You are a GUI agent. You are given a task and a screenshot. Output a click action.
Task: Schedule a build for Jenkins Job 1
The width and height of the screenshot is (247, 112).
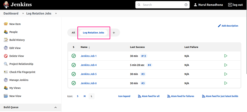point(226,56)
